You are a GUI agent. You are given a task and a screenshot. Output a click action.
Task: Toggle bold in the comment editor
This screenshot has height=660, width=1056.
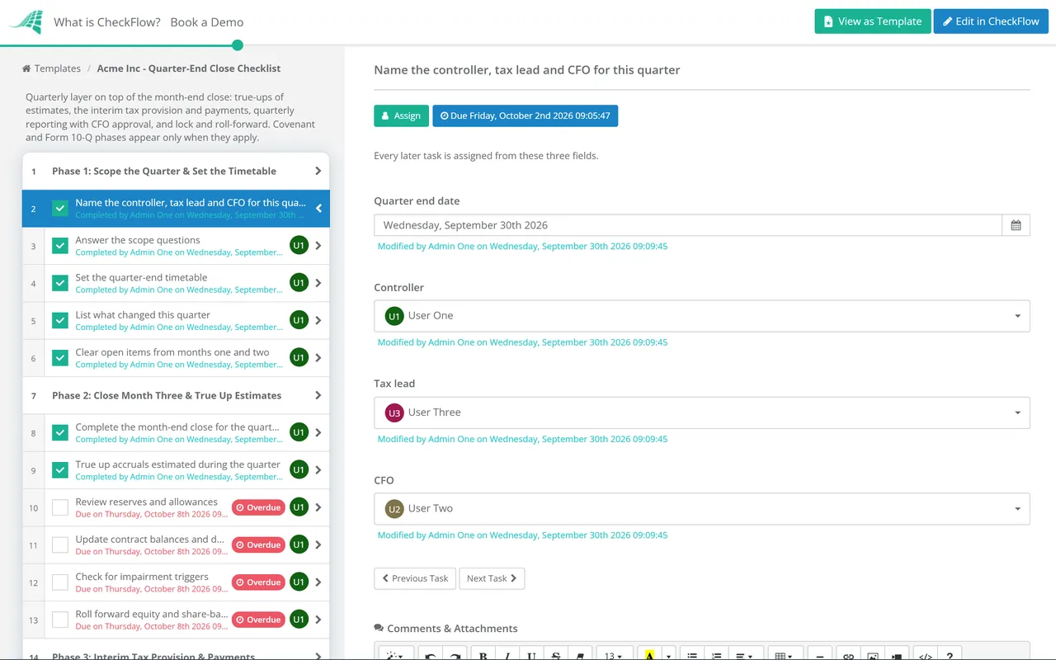pos(483,654)
